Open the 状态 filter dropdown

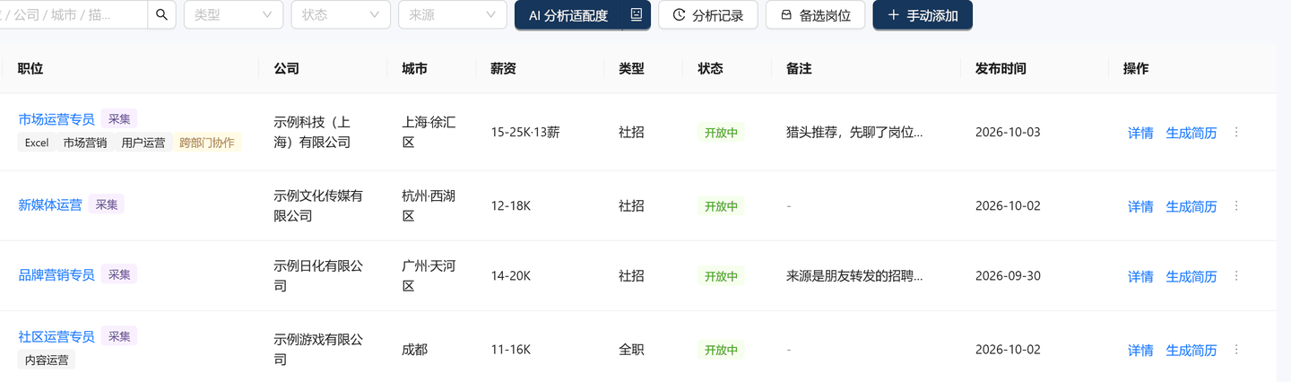point(341,15)
